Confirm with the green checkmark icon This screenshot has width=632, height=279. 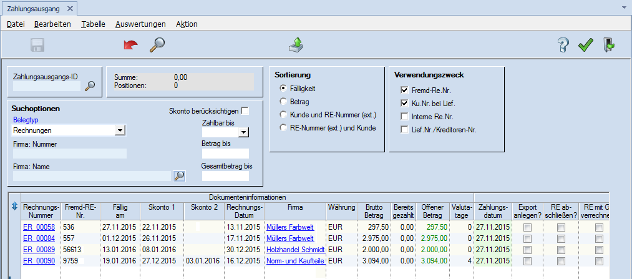(x=585, y=45)
